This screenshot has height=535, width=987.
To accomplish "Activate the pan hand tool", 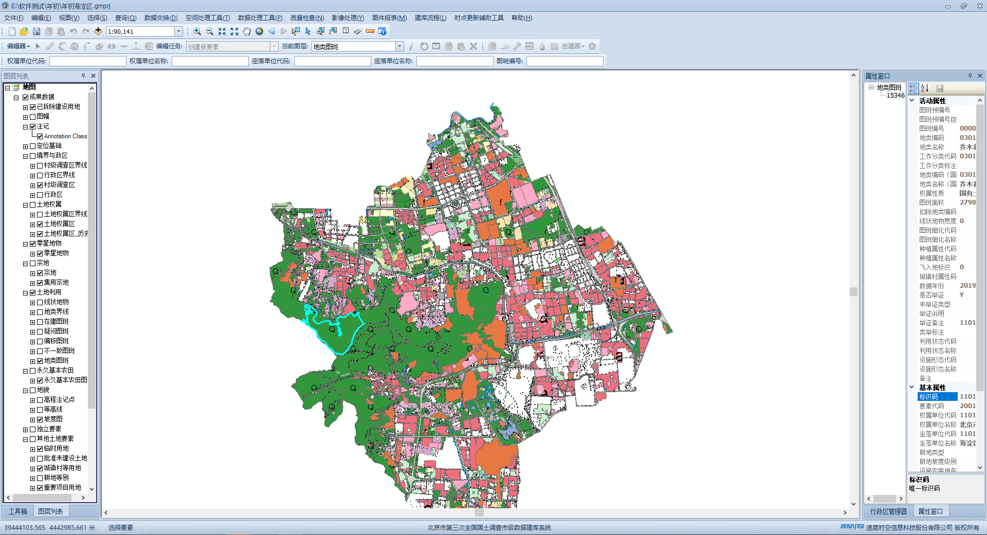I will (247, 31).
